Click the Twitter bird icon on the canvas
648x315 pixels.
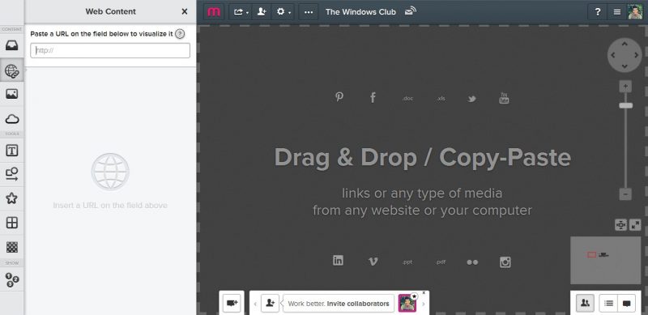tap(471, 99)
